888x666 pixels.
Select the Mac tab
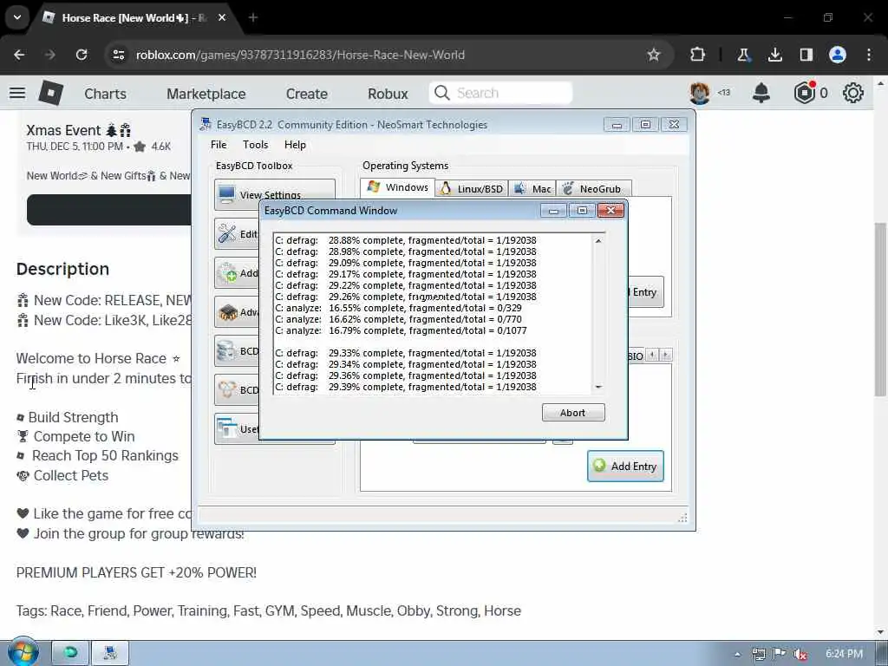(532, 188)
